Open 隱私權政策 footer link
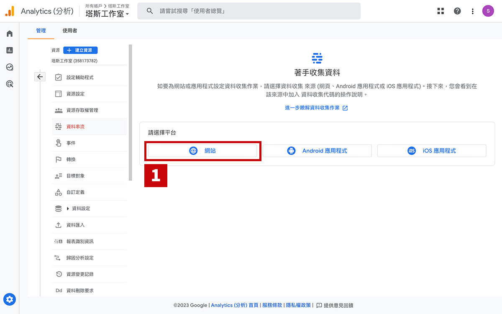Image resolution: width=502 pixels, height=314 pixels. pyautogui.click(x=298, y=305)
